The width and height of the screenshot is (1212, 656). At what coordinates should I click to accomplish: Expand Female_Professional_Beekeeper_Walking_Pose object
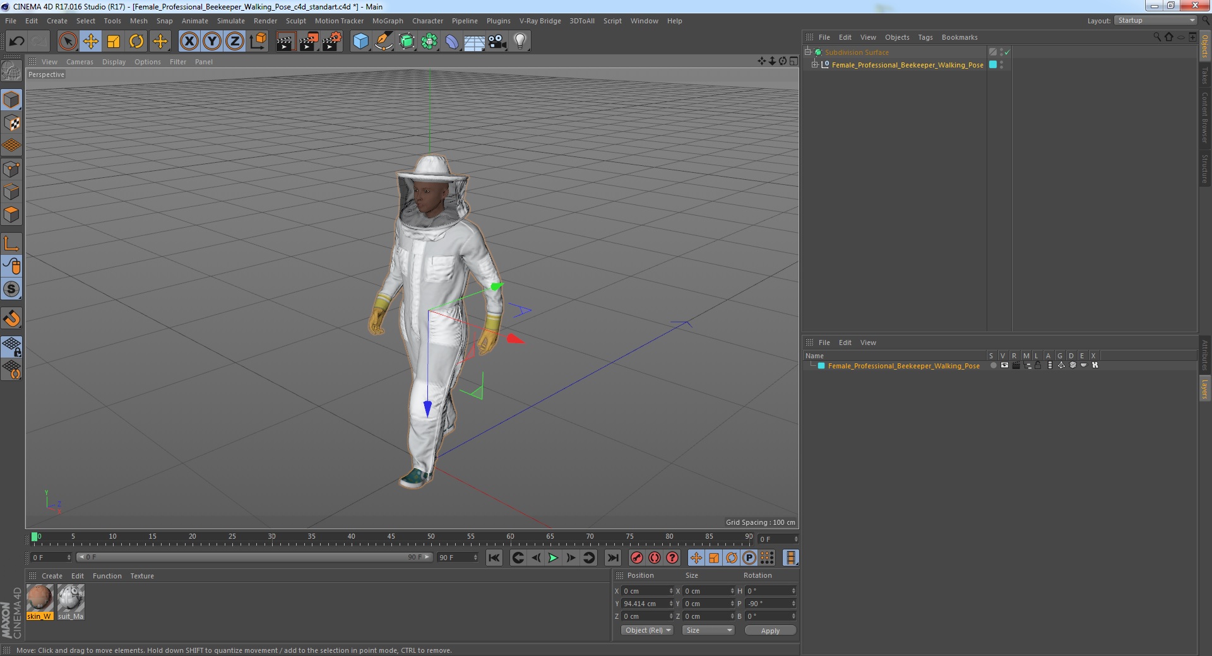(x=814, y=65)
